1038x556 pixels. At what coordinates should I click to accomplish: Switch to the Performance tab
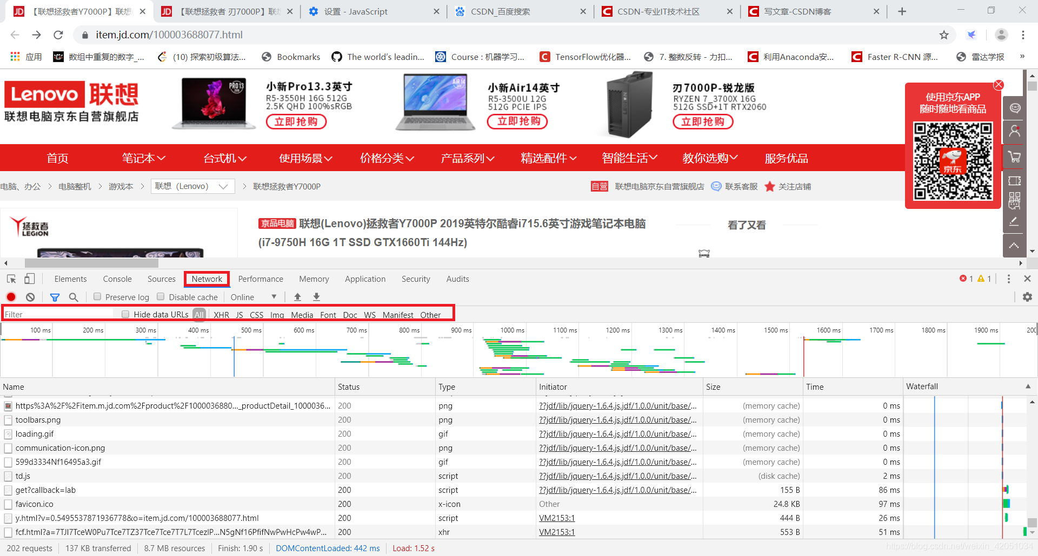[260, 279]
